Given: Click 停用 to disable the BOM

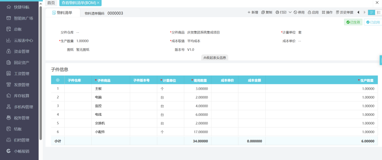Looking at the screenshot, I should pos(299,12).
